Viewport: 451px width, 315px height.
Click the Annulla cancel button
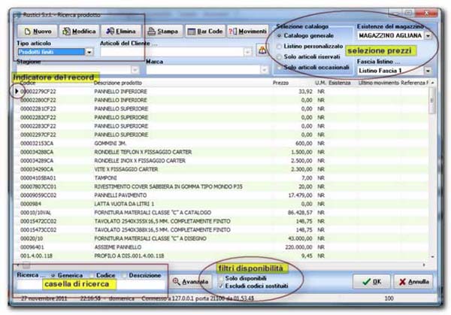(x=413, y=281)
